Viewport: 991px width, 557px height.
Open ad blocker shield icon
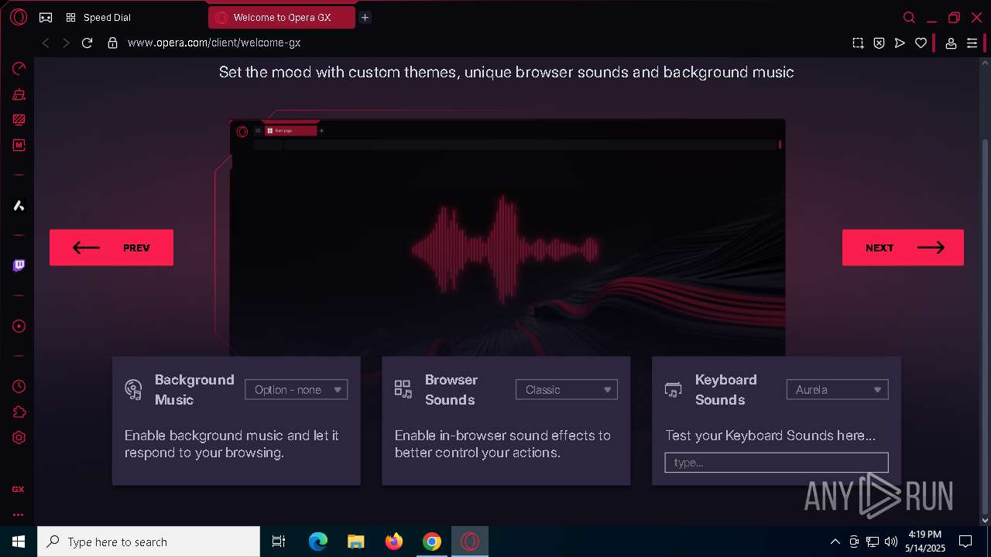point(879,43)
